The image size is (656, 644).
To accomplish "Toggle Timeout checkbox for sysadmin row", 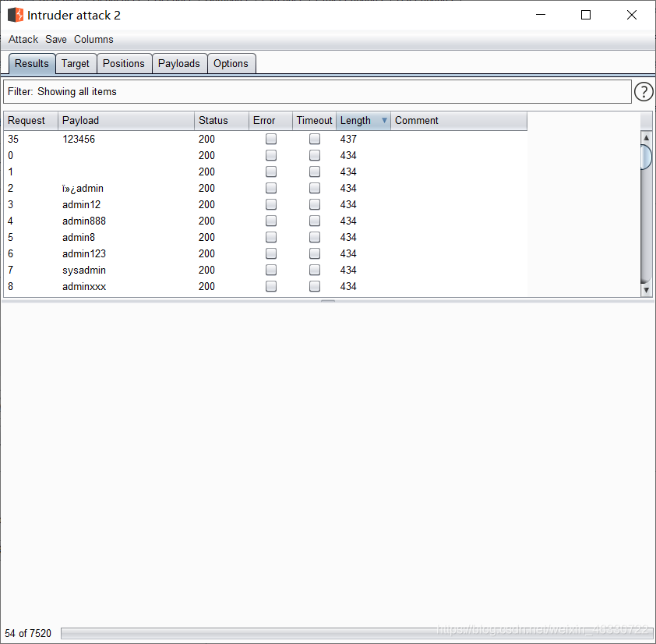I will click(315, 270).
